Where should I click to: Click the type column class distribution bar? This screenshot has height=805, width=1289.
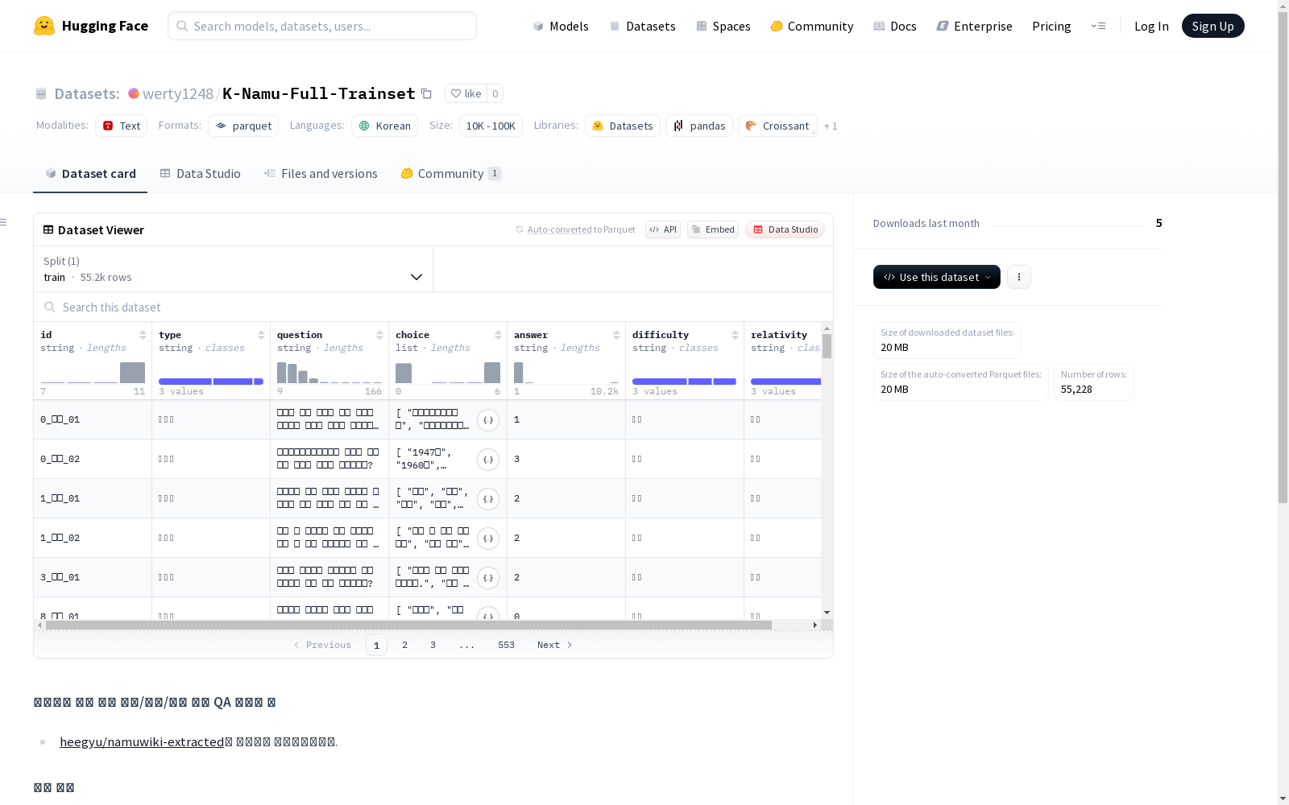click(211, 382)
